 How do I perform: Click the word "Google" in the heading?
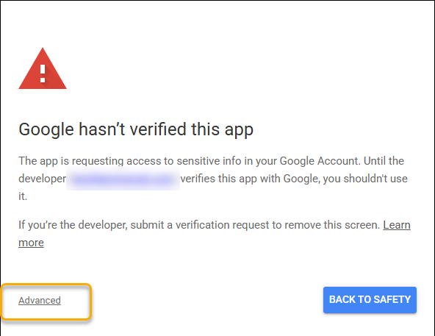pos(46,129)
